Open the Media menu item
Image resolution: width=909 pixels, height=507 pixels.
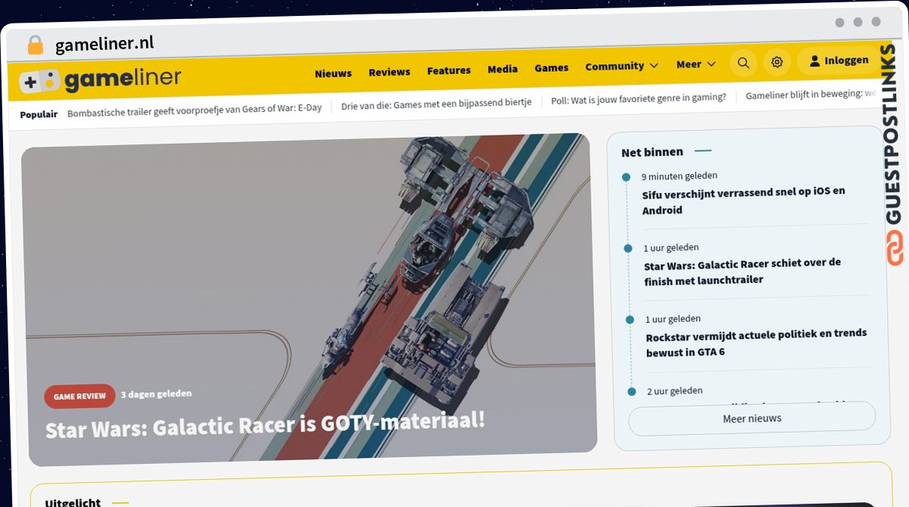tap(502, 69)
